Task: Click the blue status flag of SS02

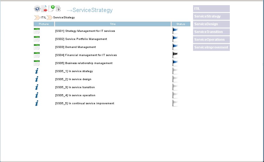Action: click(175, 39)
